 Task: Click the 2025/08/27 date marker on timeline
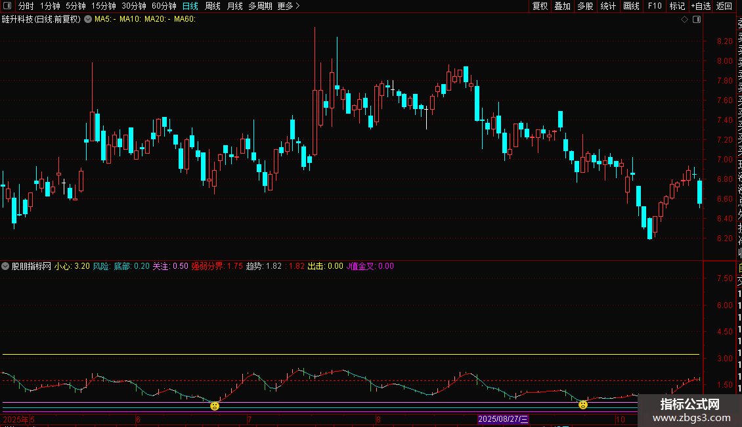pos(503,419)
